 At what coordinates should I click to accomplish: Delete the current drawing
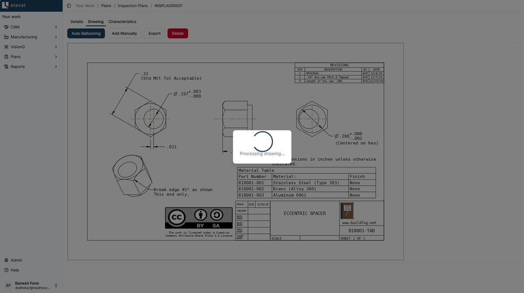[178, 32]
